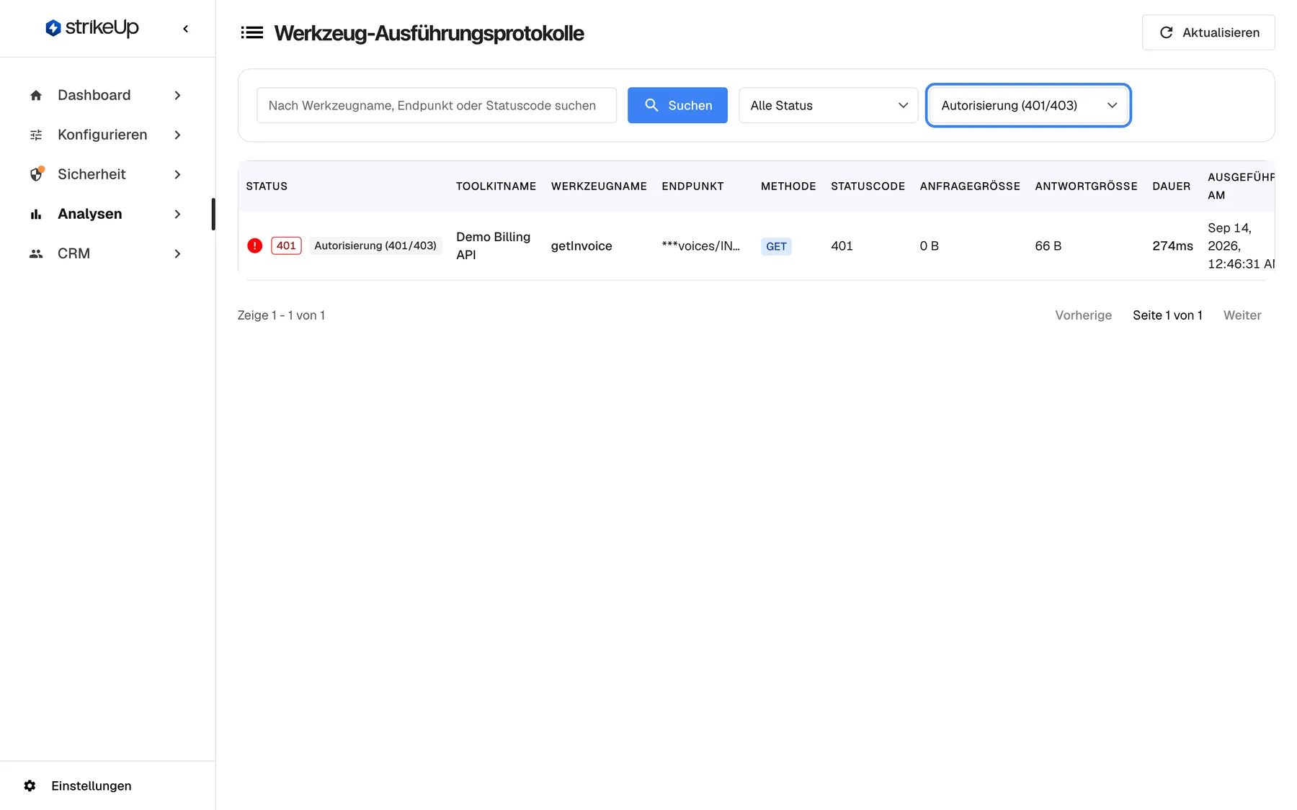The height and width of the screenshot is (810, 1297).
Task: Expand the Konfigurieren menu chevron
Action: click(177, 135)
